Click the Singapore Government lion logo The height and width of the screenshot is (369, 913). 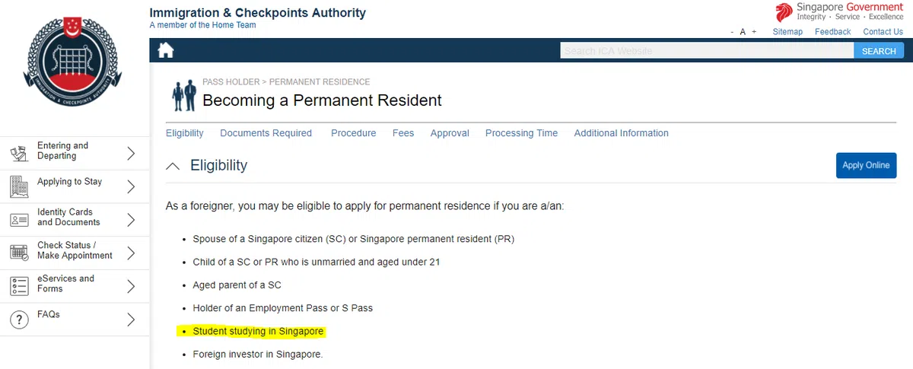(784, 12)
